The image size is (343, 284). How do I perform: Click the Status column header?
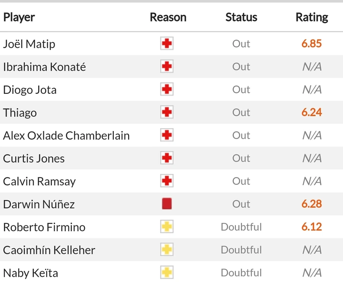(x=241, y=18)
